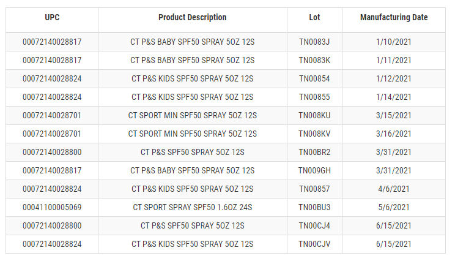Select lot number TN0083J cell
Screen dimensions: 455x261
(314, 42)
